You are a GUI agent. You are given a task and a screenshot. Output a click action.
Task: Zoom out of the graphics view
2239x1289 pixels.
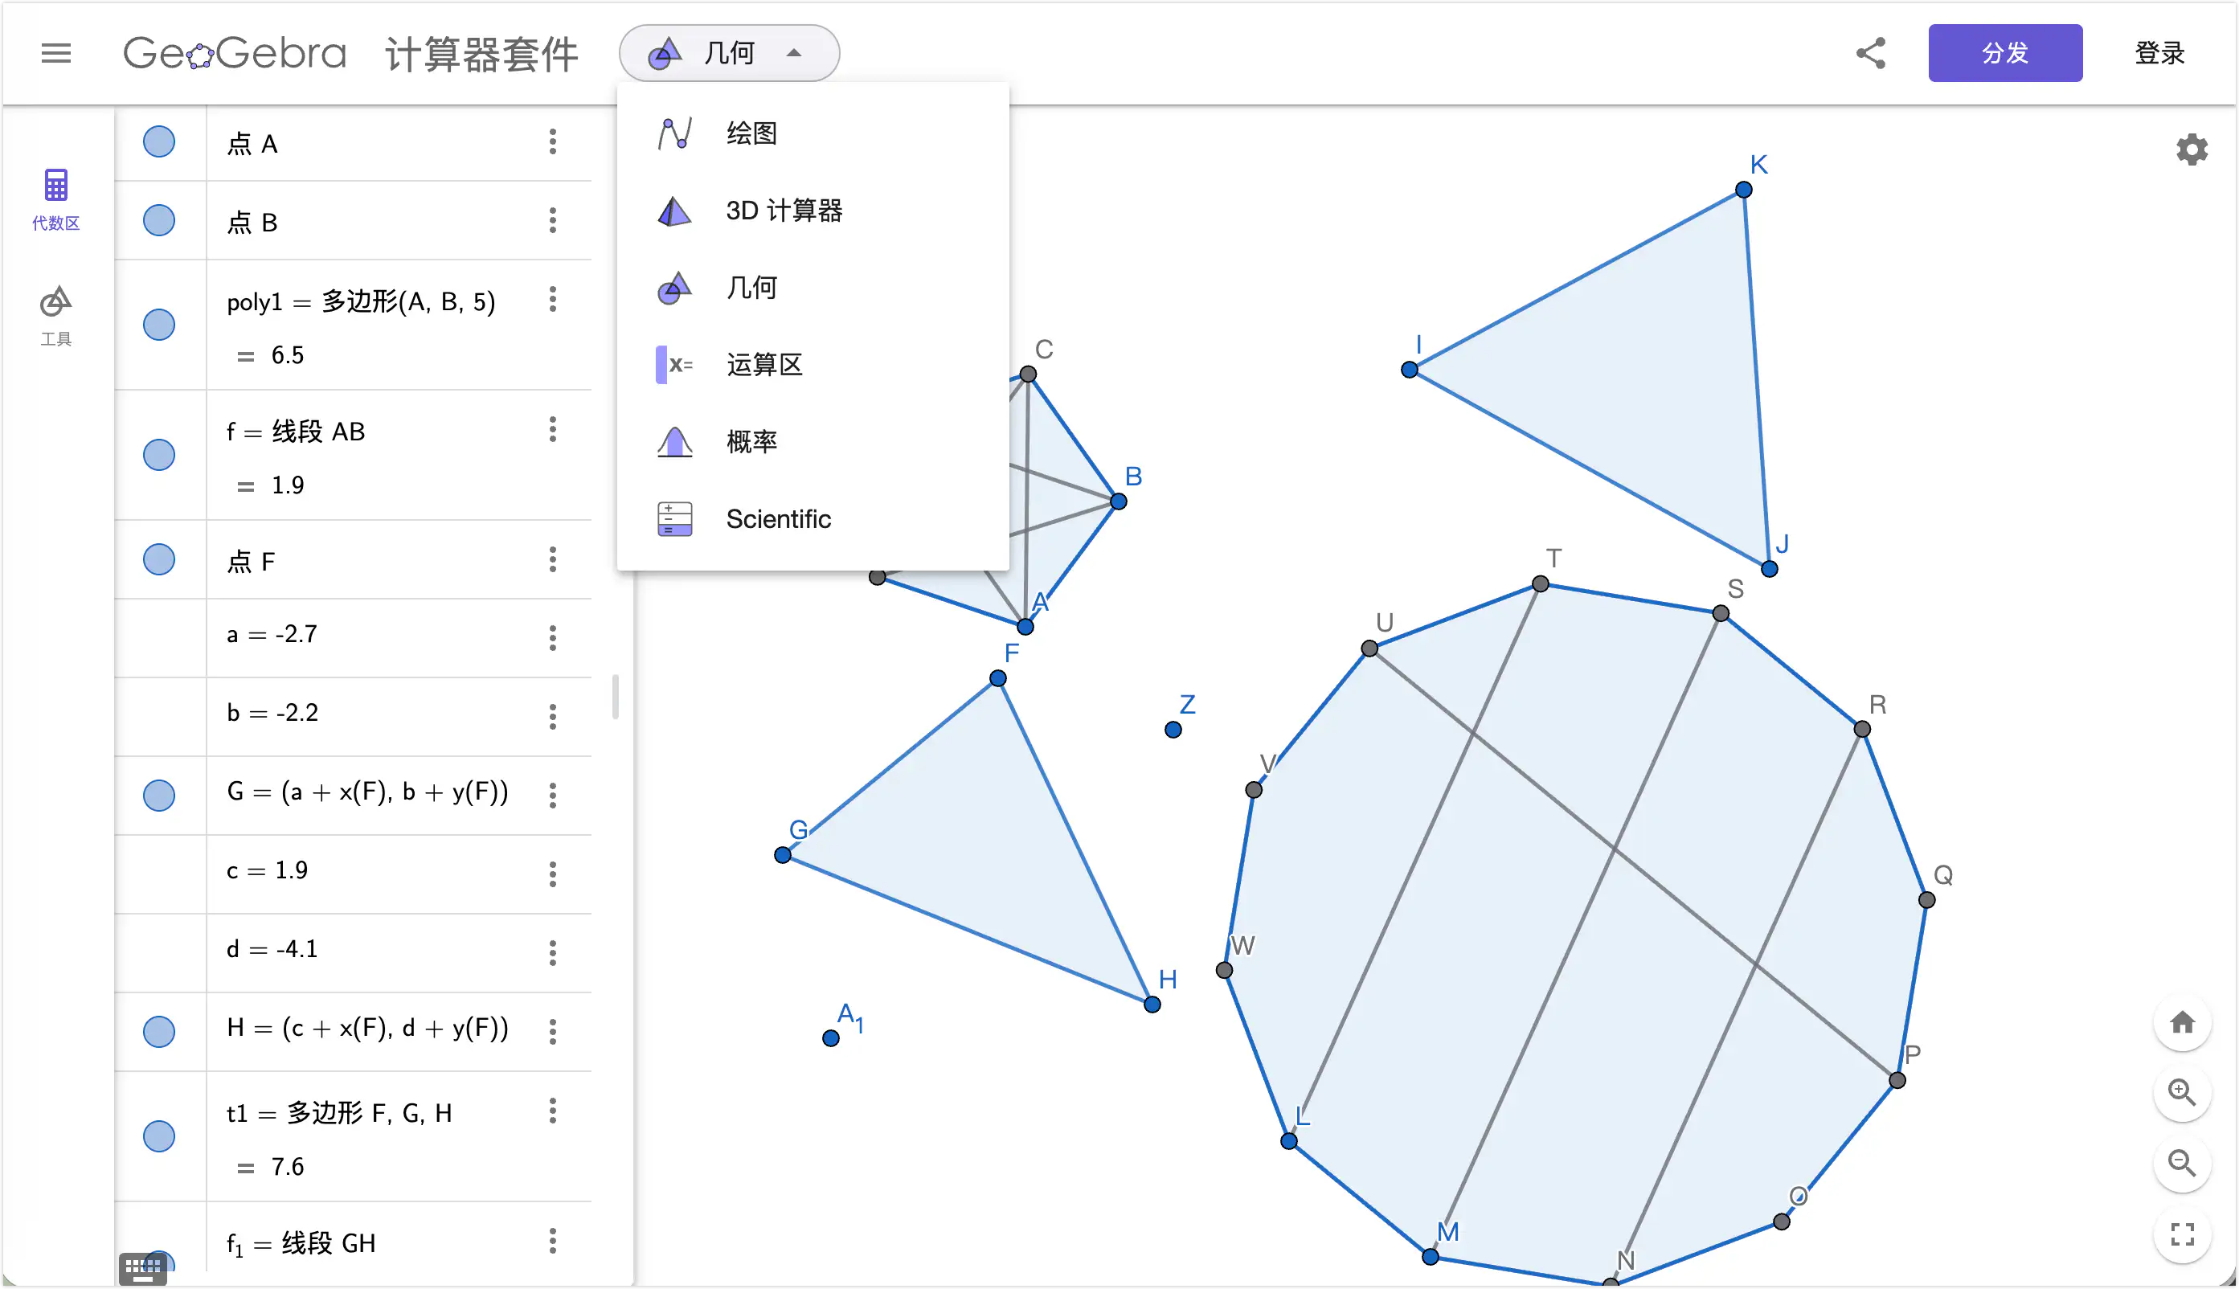pos(2181,1164)
